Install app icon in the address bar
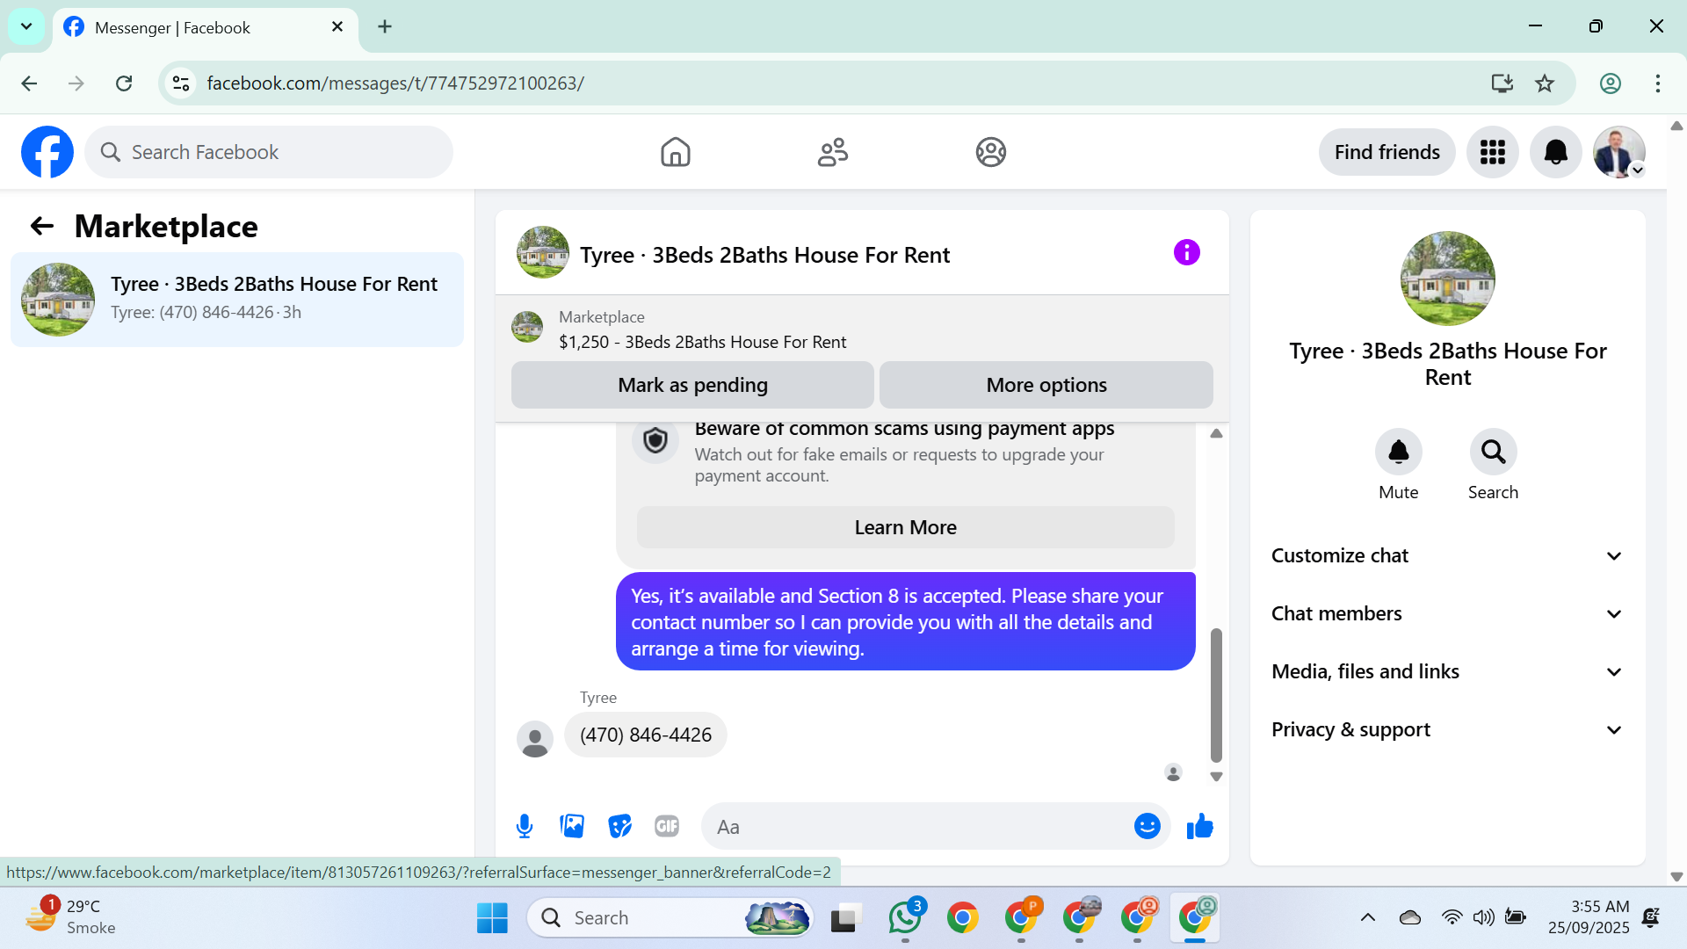This screenshot has height=949, width=1687. (1502, 83)
